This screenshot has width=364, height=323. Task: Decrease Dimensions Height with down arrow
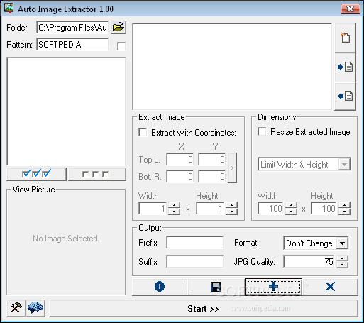[x=344, y=212]
